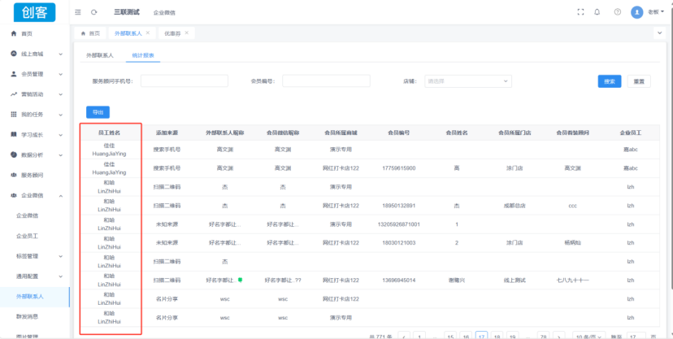This screenshot has height=339, width=673.
Task: Close the 外部联系人 tab
Action: pos(148,33)
